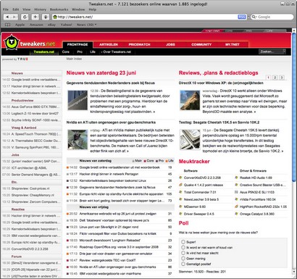
Task: Go to review page 3
Action: 282,78
